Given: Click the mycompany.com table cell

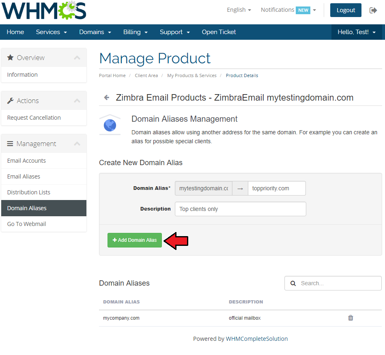Looking at the screenshot, I should pos(121,318).
